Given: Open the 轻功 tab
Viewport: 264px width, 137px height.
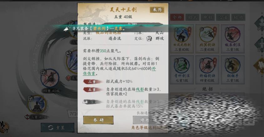Looking at the screenshot, I should click(238, 17).
